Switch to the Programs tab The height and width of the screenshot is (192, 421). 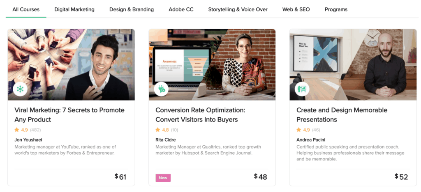click(x=336, y=9)
